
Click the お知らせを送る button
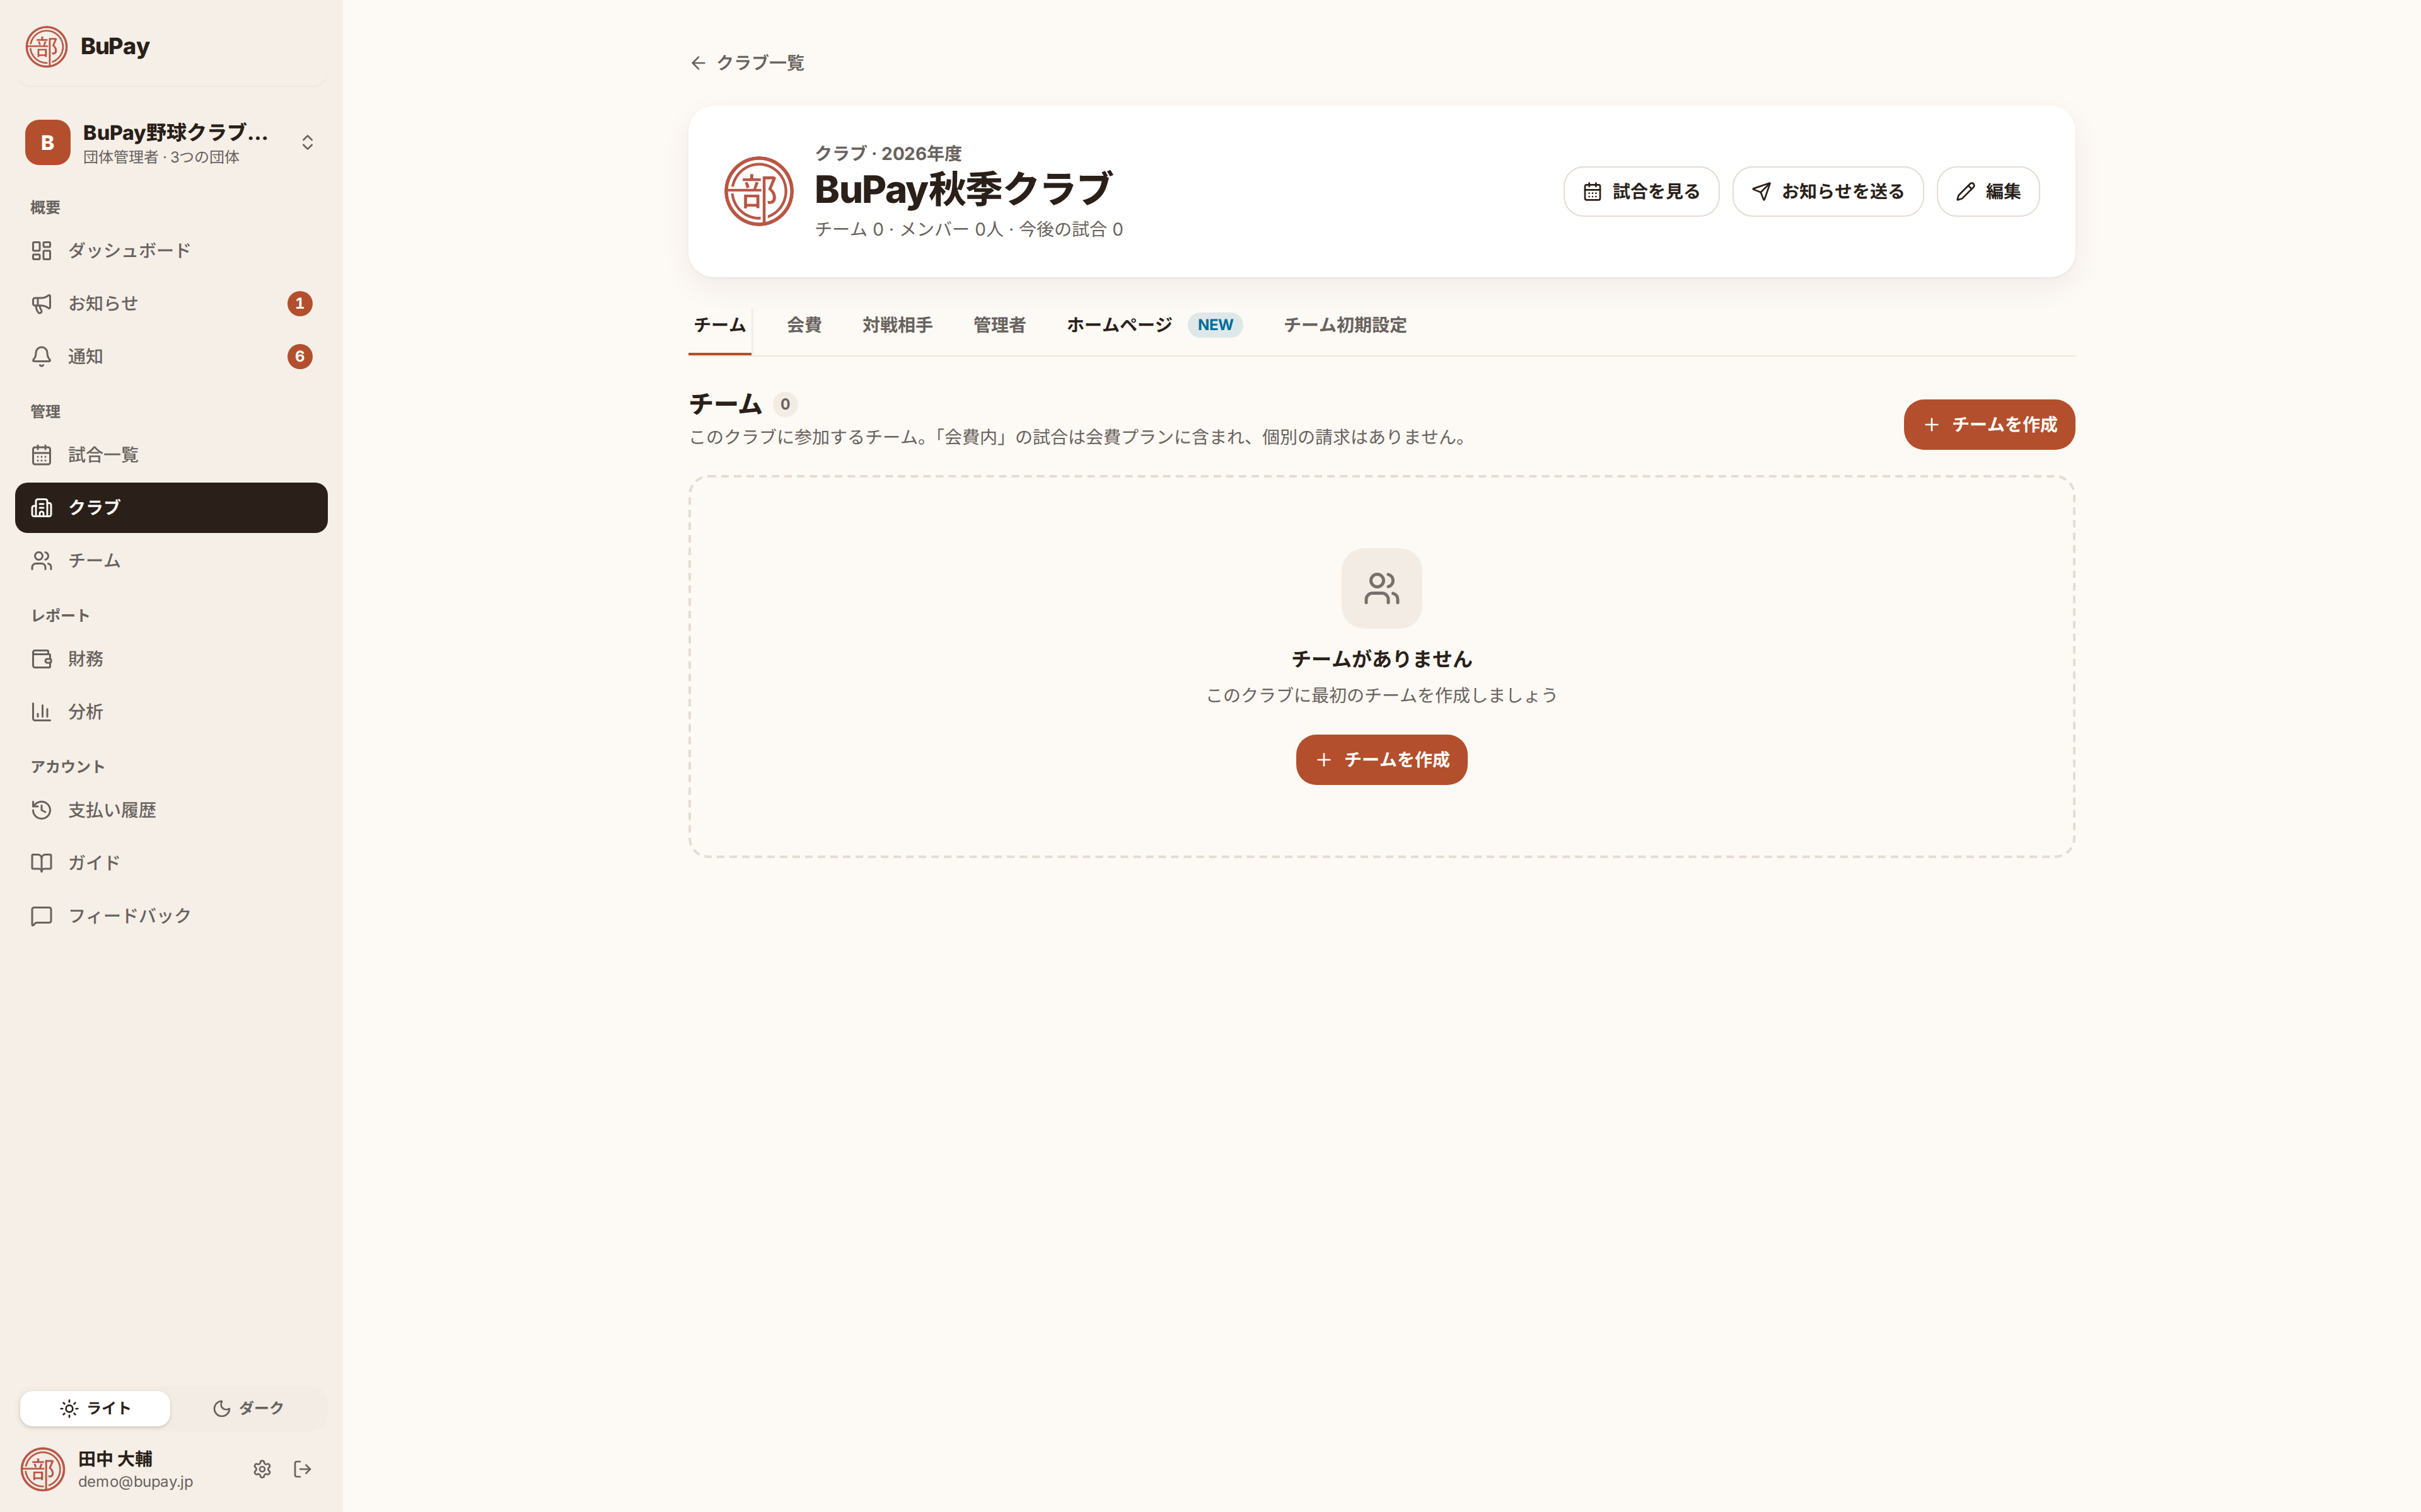pyautogui.click(x=1828, y=192)
